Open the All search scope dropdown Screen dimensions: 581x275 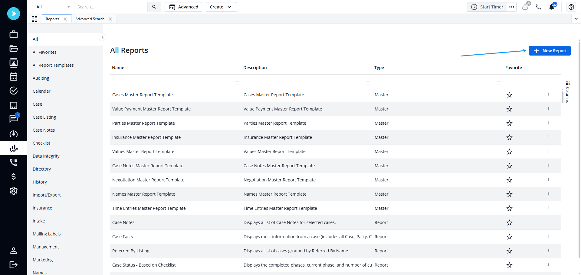[53, 7]
